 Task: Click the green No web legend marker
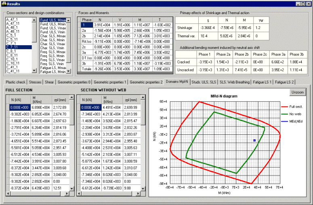point(284,114)
